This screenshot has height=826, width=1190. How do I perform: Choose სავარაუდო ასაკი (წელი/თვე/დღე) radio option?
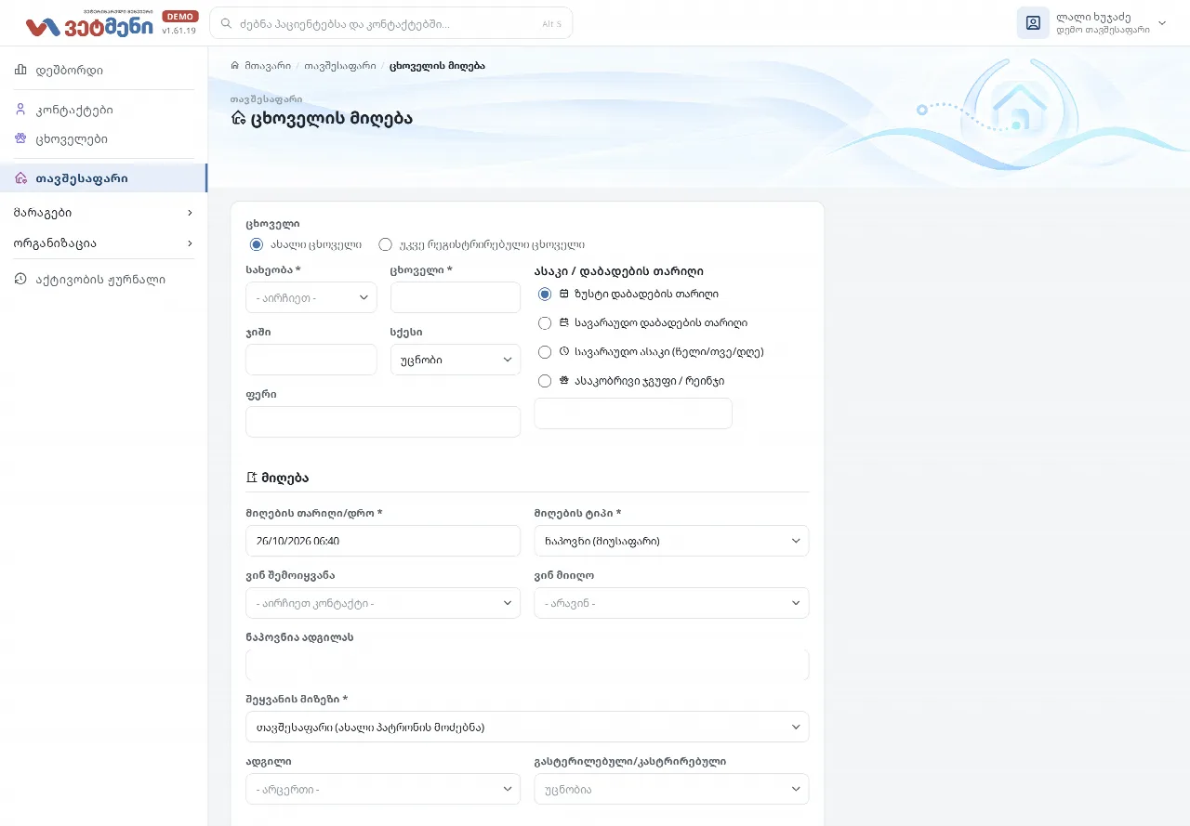tap(545, 352)
